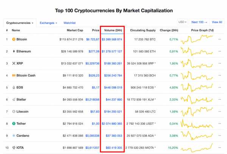Click the green Tether icon
Viewport: 227px width, 154px height.
[x=14, y=123]
